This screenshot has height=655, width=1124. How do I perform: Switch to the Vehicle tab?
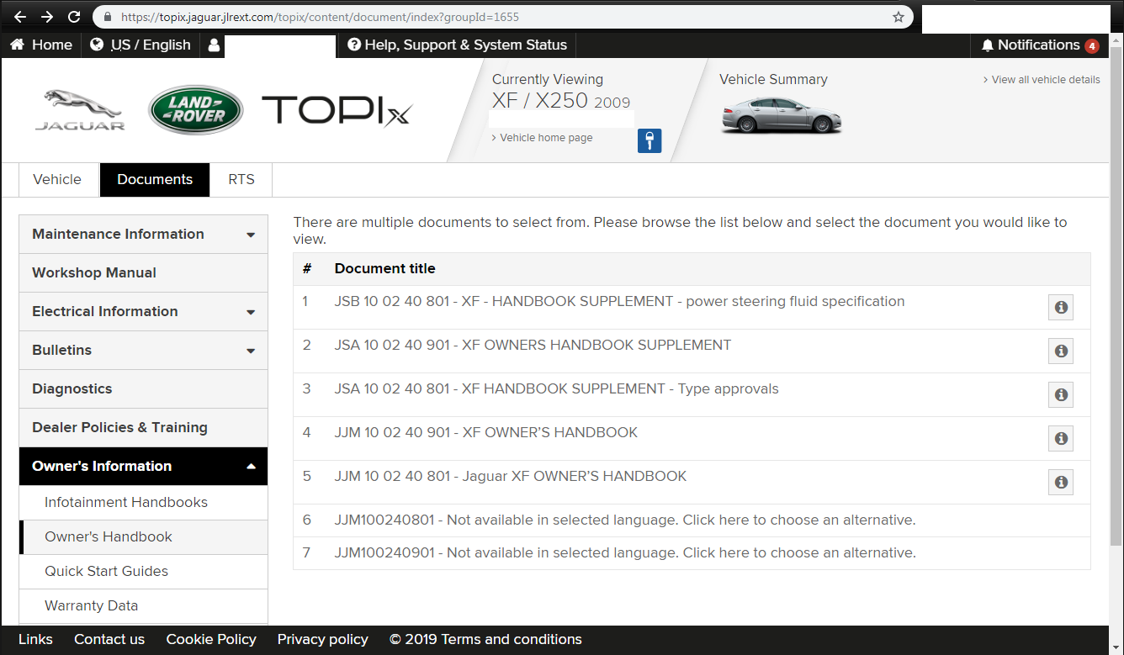pyautogui.click(x=57, y=180)
